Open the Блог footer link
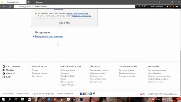Image resolution: width=181 pixels, height=102 pixels. [8, 77]
